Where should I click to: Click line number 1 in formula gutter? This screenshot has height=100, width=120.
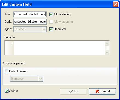coord(12,43)
